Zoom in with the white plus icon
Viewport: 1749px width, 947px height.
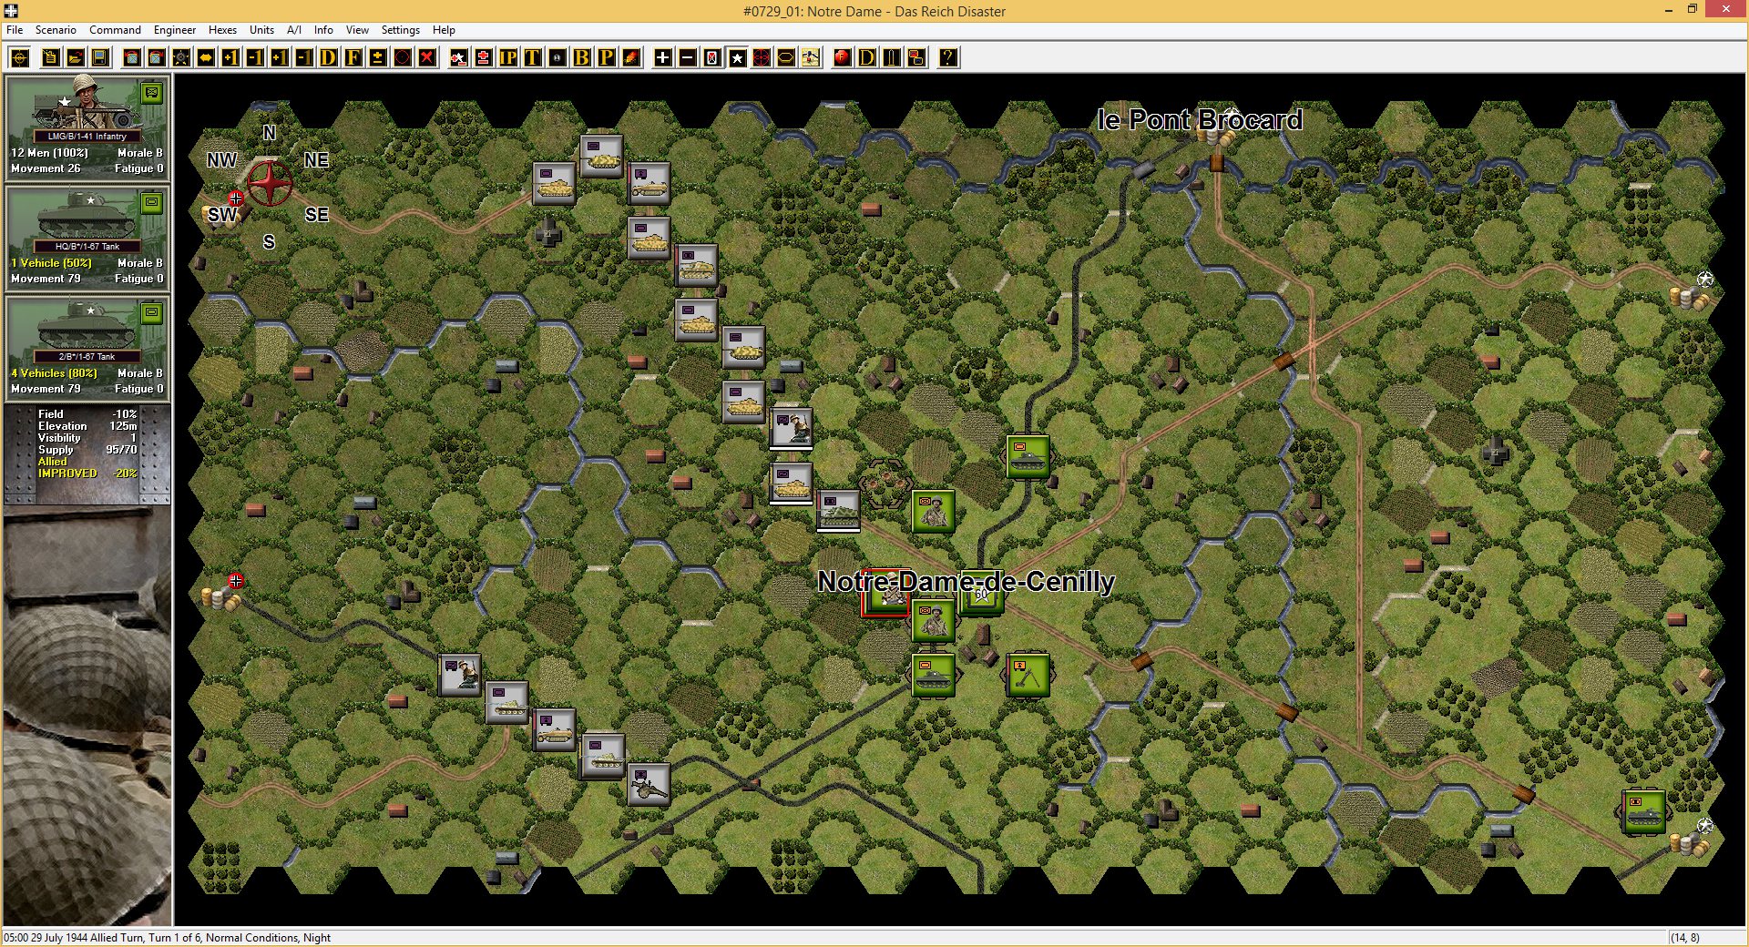click(x=663, y=57)
